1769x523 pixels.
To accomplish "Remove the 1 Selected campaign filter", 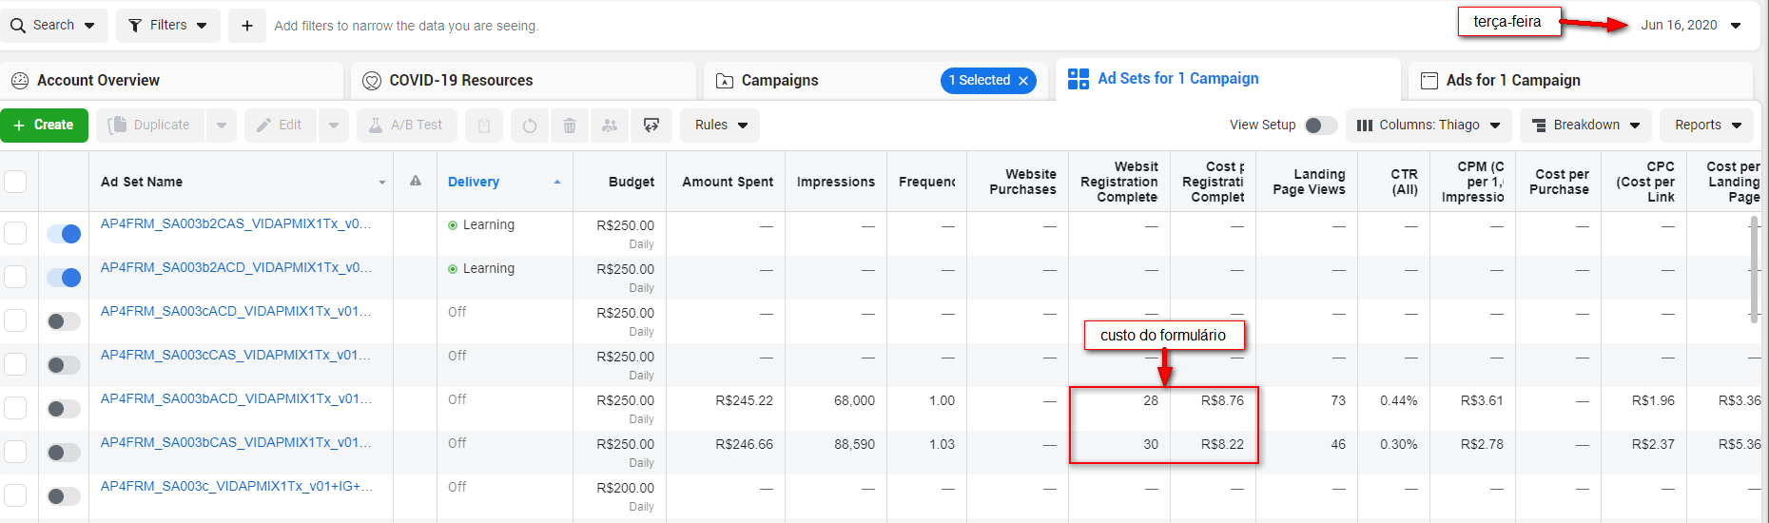I will click(x=1023, y=81).
